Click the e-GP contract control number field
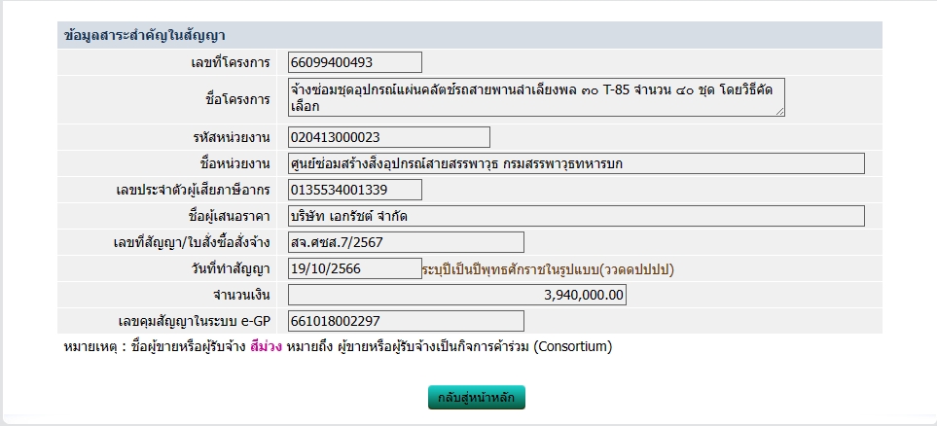This screenshot has height=426, width=937. [x=406, y=321]
